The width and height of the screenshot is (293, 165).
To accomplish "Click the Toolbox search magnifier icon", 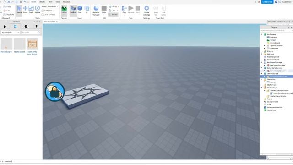I will (38, 33).
